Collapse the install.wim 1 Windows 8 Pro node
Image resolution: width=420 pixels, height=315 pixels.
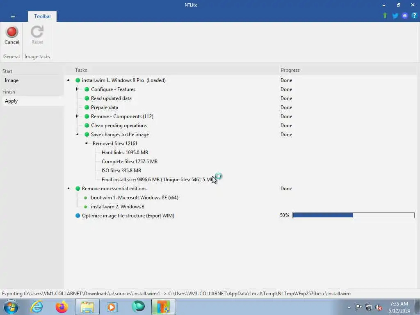tap(68, 80)
